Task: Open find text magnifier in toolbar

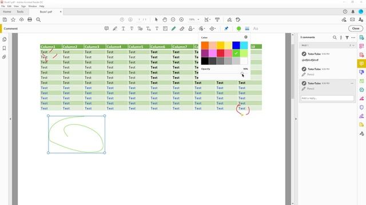Action: click(38, 19)
